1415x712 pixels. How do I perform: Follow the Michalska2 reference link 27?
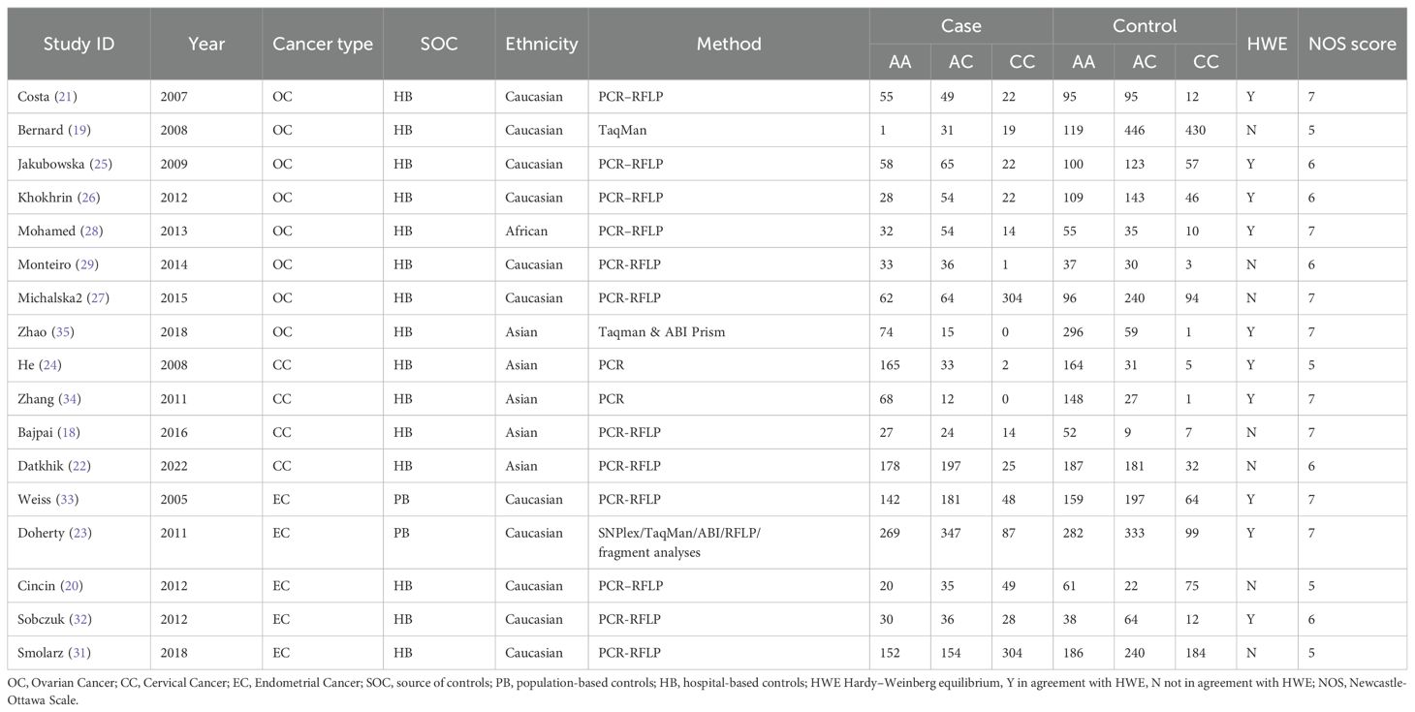(x=99, y=298)
